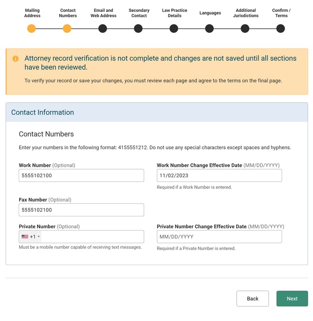This screenshot has width=313, height=321.
Task: Click the Confirm / Terms step dot
Action: (x=281, y=29)
